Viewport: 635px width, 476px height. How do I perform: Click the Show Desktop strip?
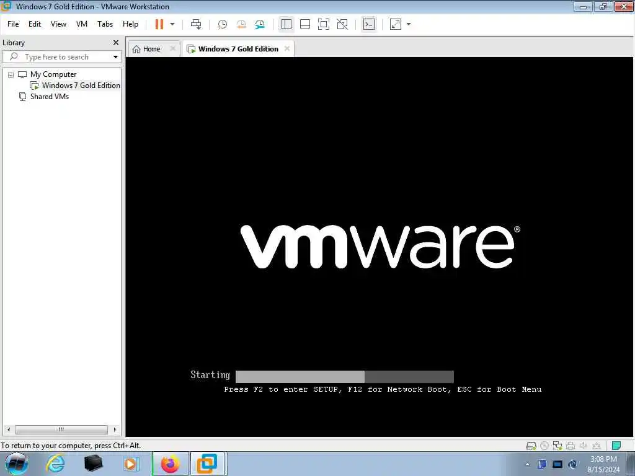click(x=631, y=464)
